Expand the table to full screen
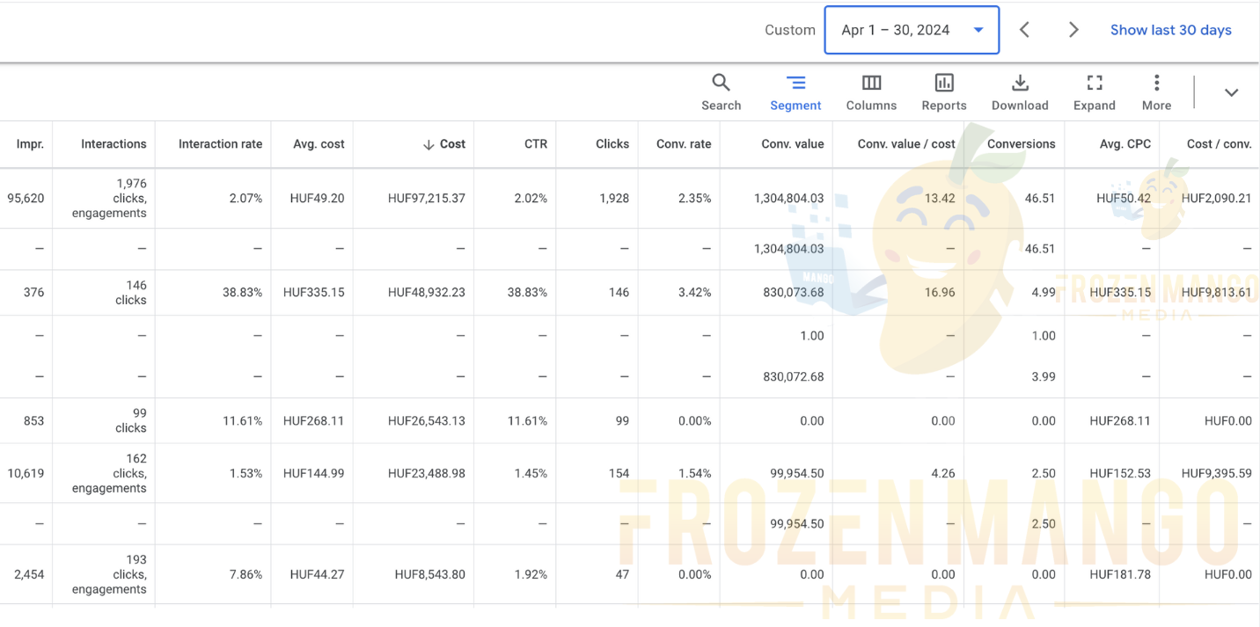This screenshot has height=627, width=1260. tap(1094, 84)
